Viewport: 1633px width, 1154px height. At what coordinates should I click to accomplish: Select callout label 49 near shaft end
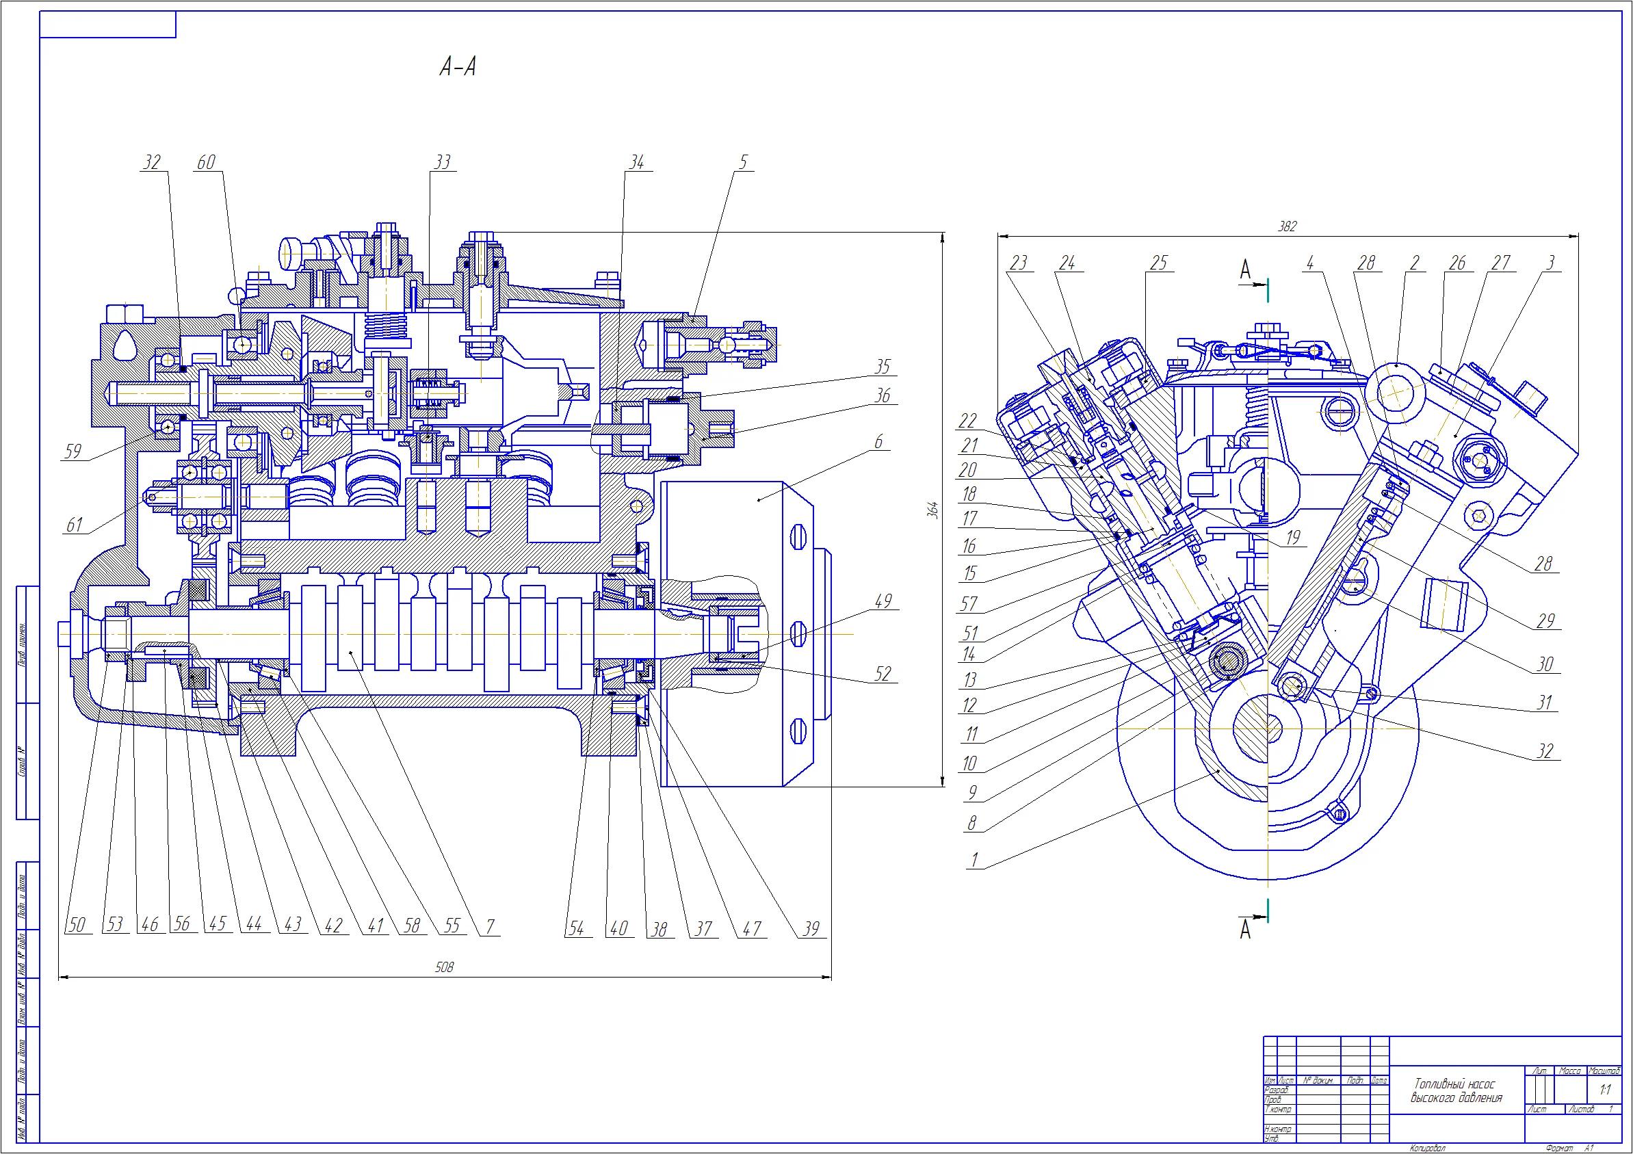[x=883, y=601]
